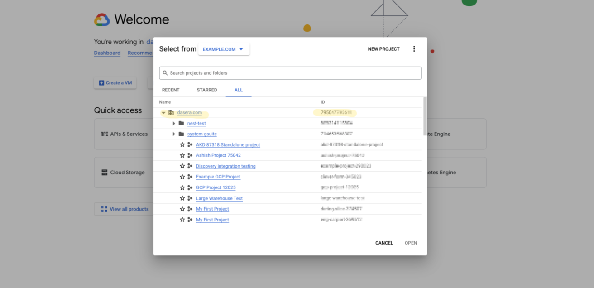Open Ashish Project 75042 link
The image size is (594, 288).
218,155
